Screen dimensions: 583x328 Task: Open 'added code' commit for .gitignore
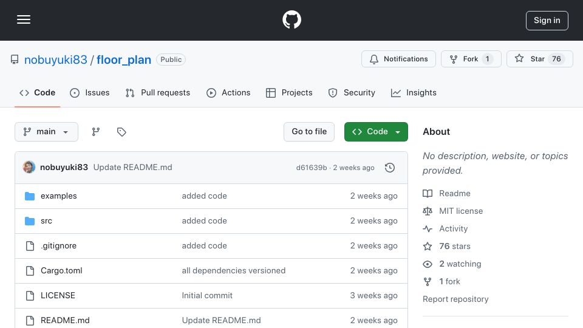click(204, 246)
